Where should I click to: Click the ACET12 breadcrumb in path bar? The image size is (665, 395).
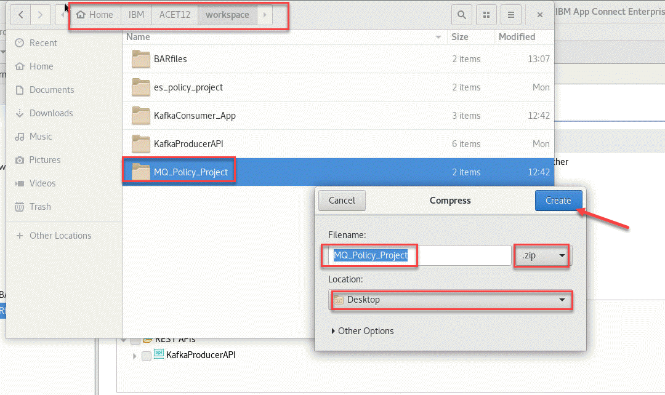point(174,15)
